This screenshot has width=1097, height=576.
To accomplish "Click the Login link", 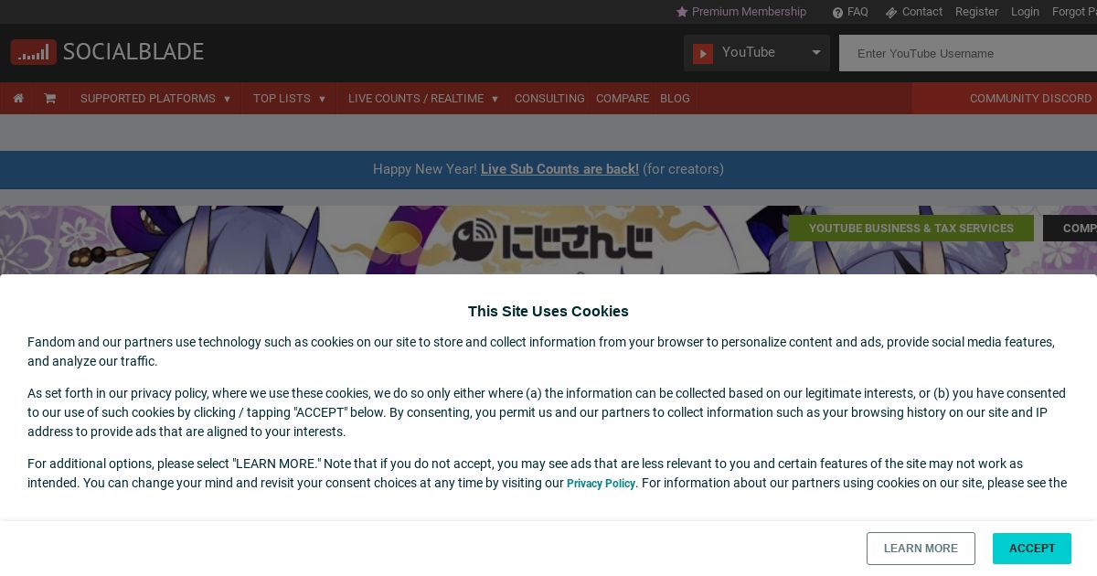I will [1025, 12].
